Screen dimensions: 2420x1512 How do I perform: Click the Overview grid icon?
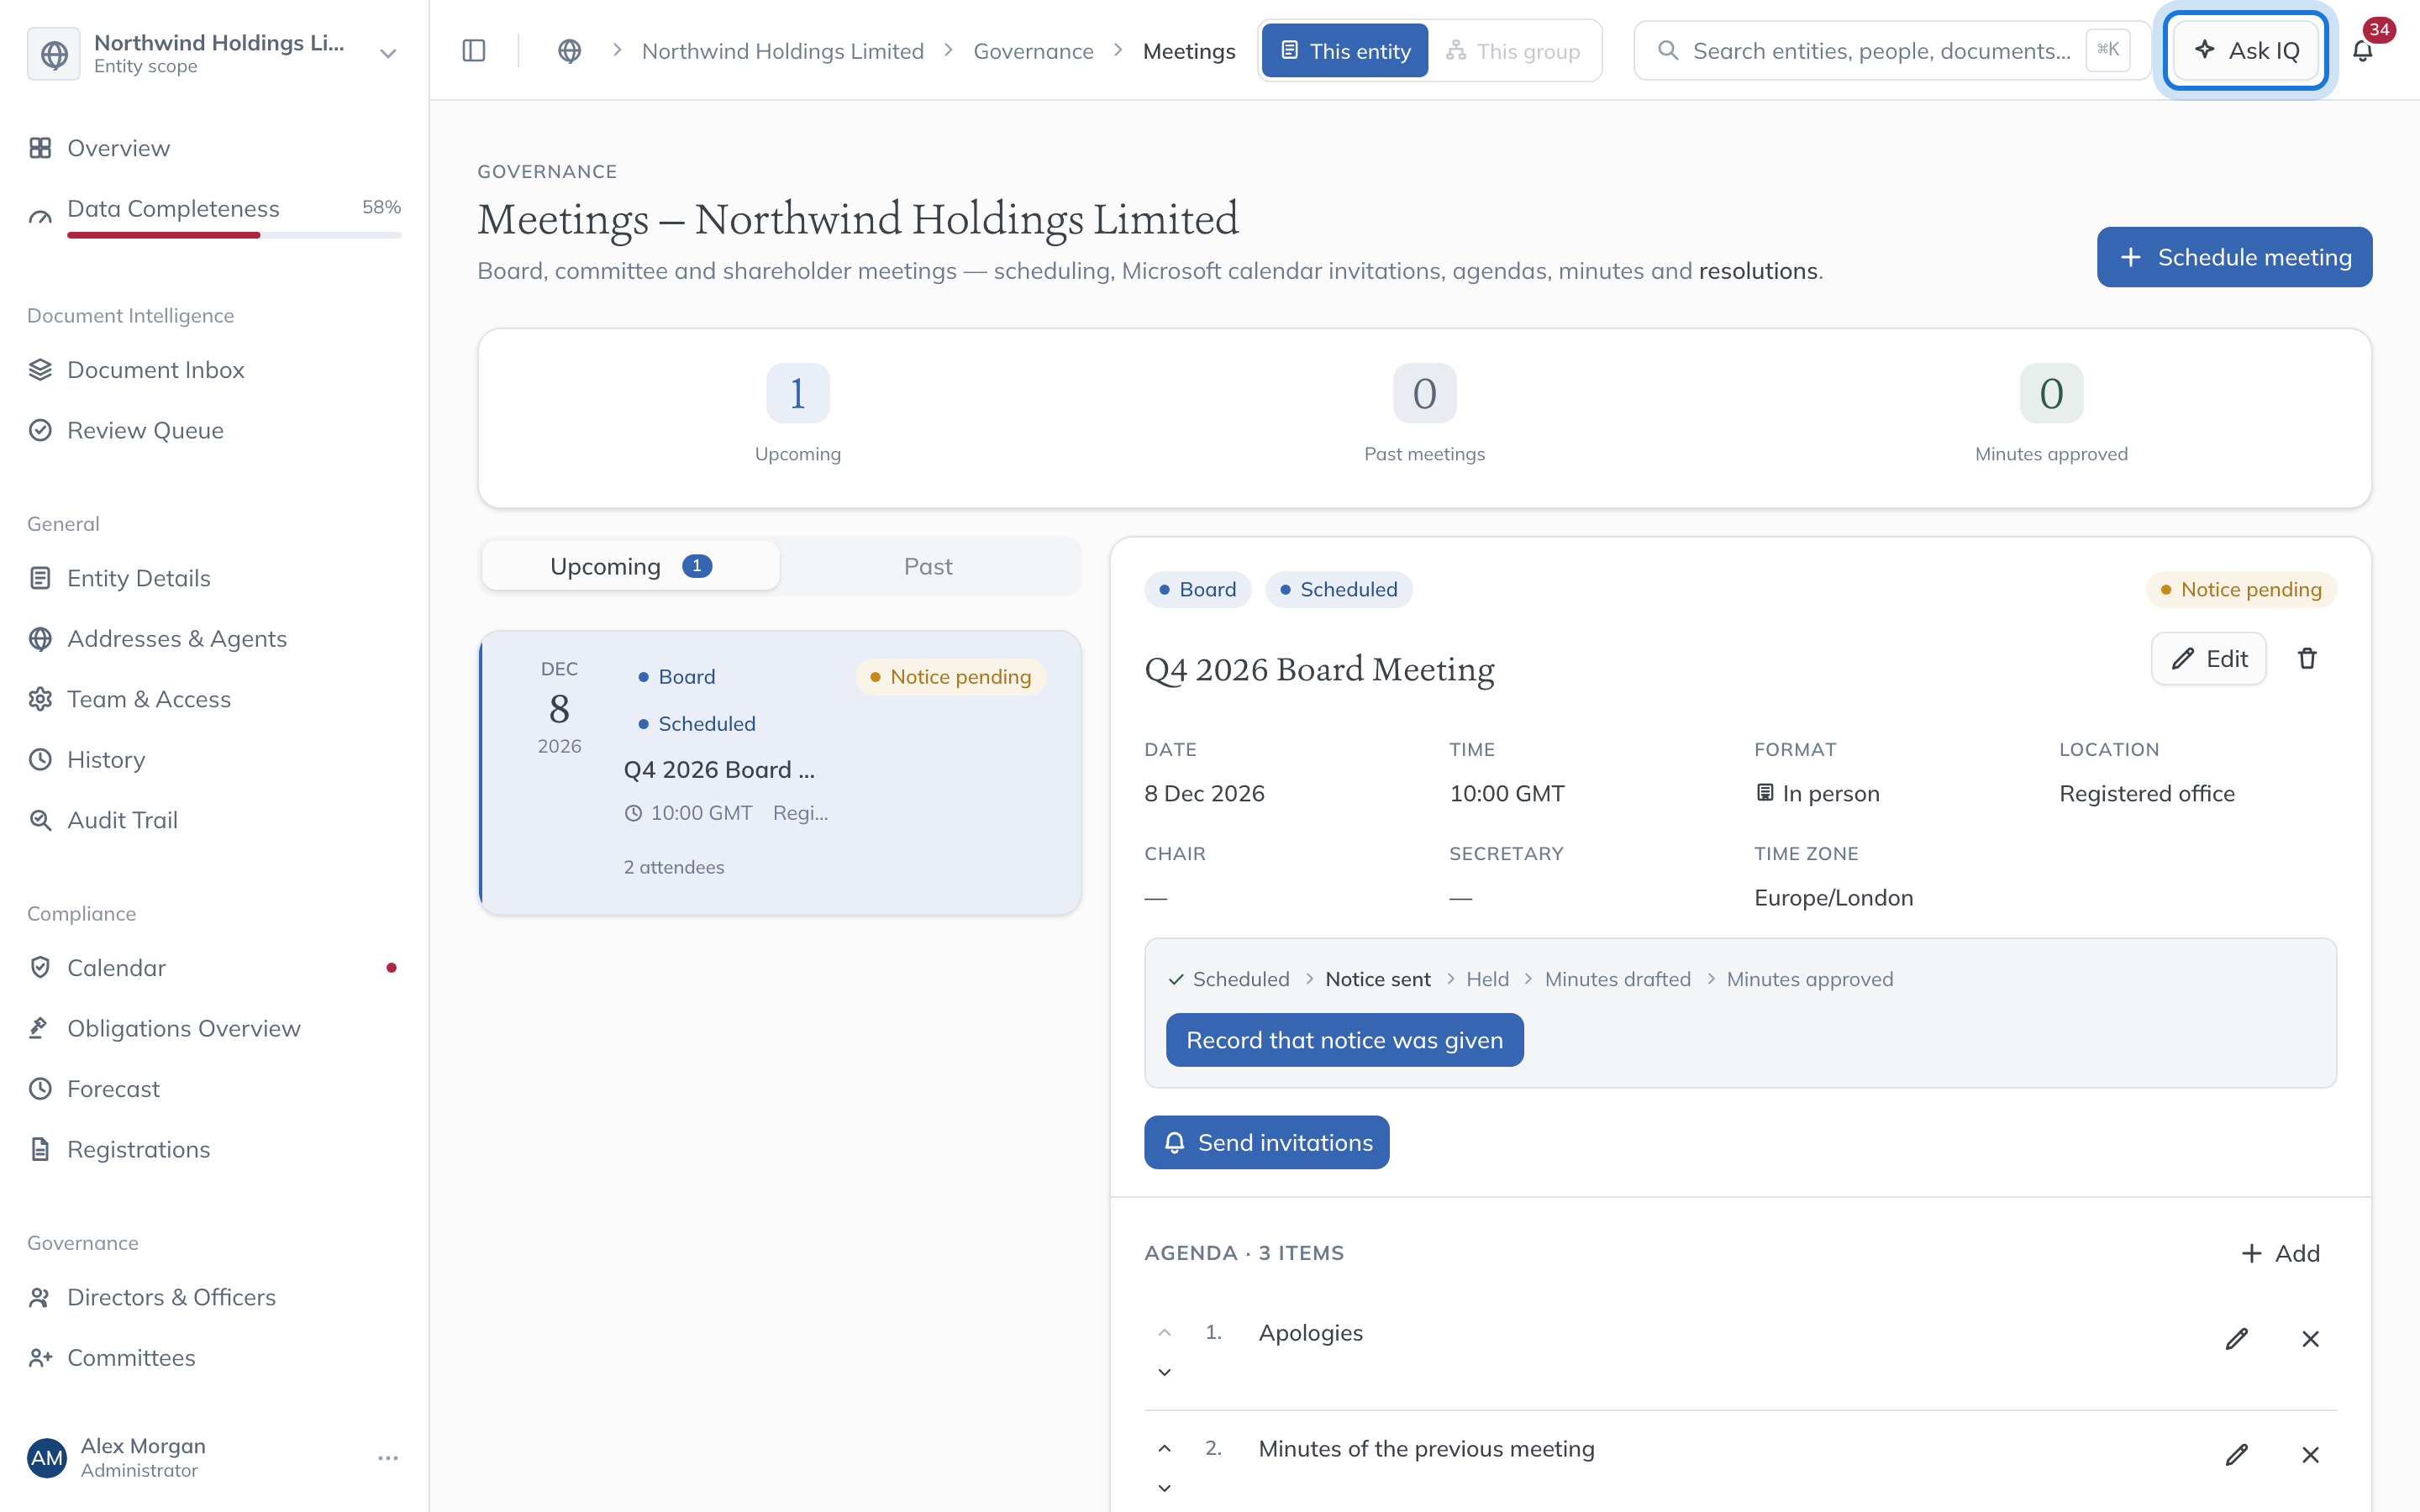tap(40, 148)
